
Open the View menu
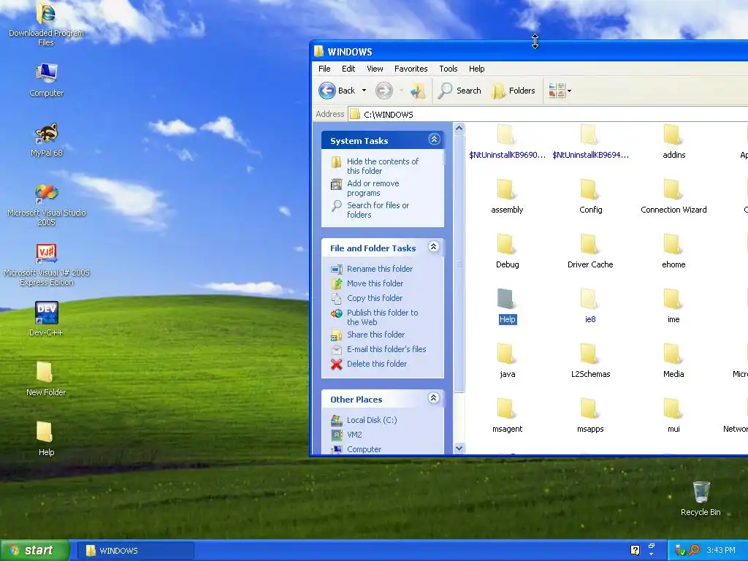375,69
